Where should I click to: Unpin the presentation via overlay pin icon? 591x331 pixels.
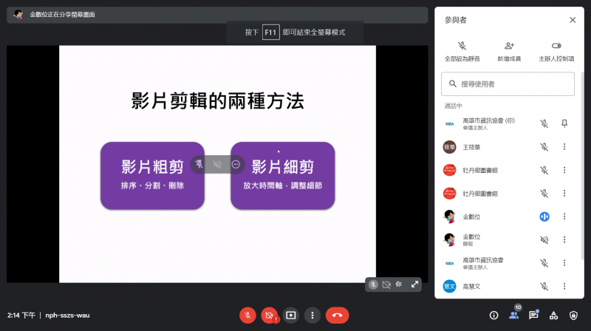(199, 164)
